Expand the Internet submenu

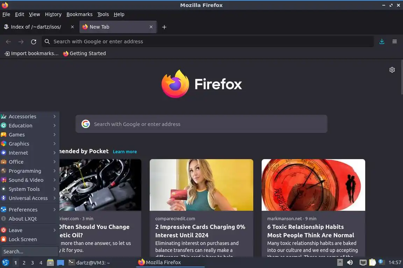click(29, 153)
